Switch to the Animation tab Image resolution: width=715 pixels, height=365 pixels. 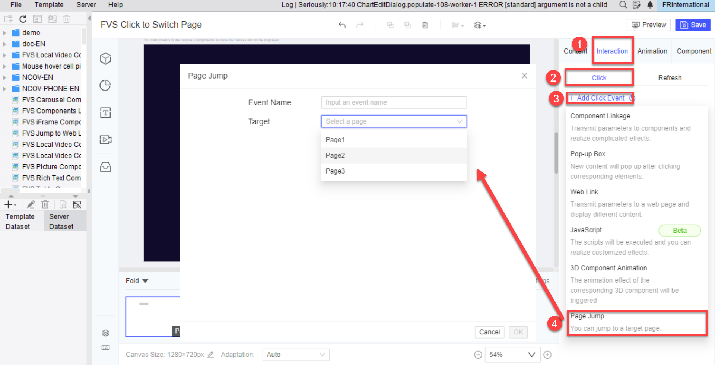pos(652,51)
